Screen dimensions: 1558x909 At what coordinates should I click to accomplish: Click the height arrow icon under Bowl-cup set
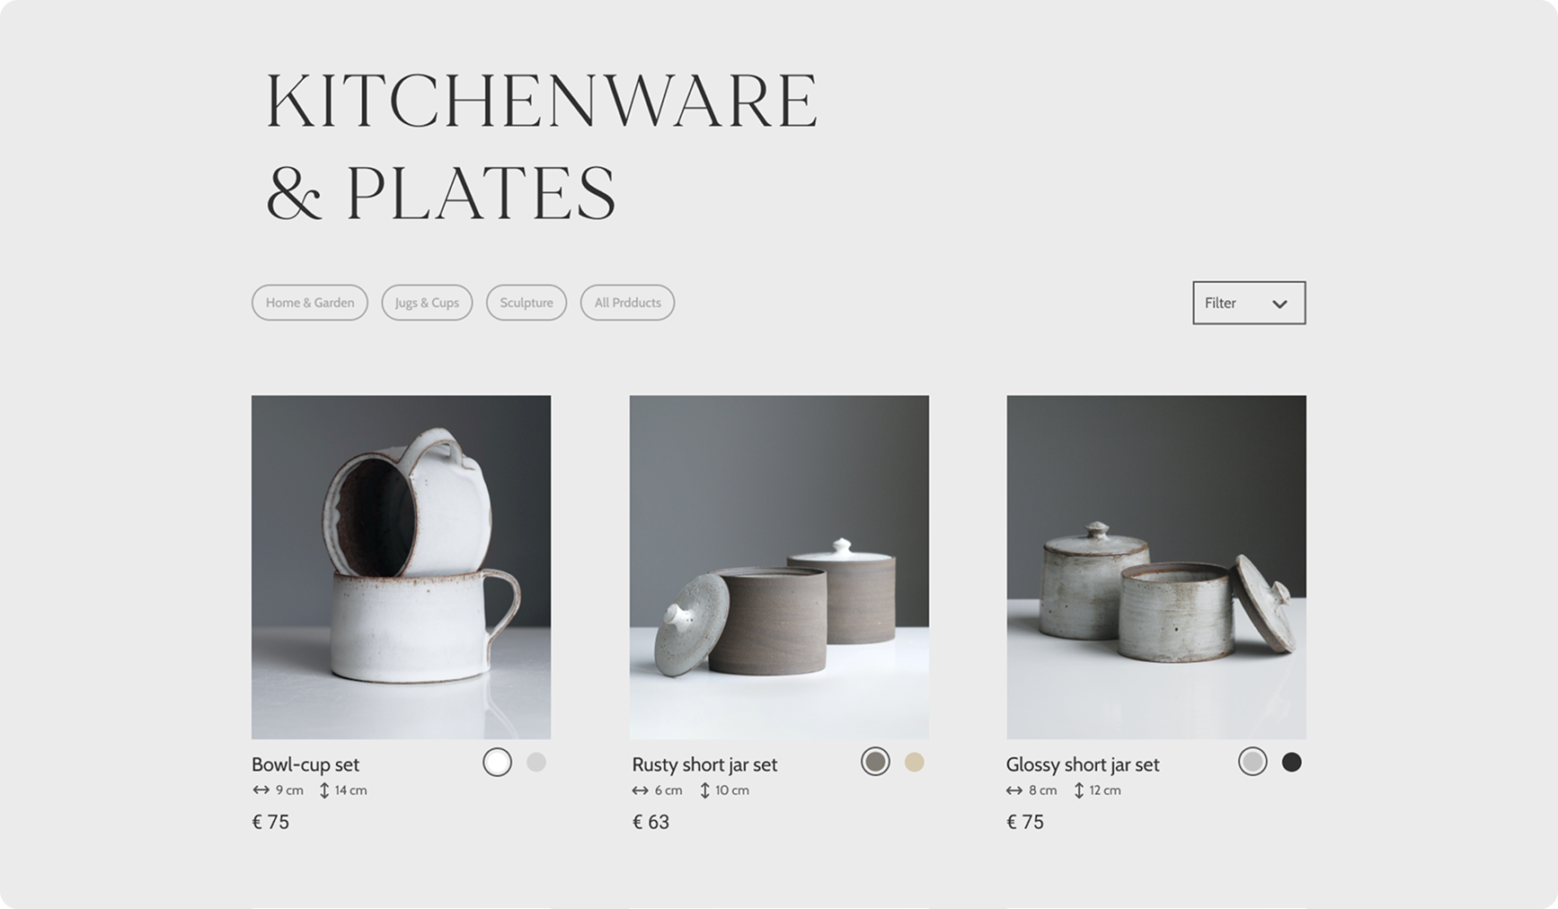tap(324, 790)
